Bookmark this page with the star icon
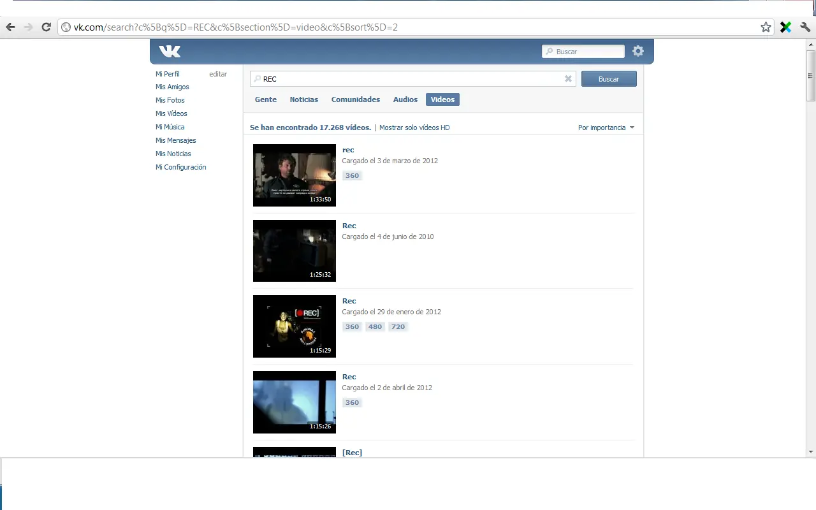 (x=766, y=27)
